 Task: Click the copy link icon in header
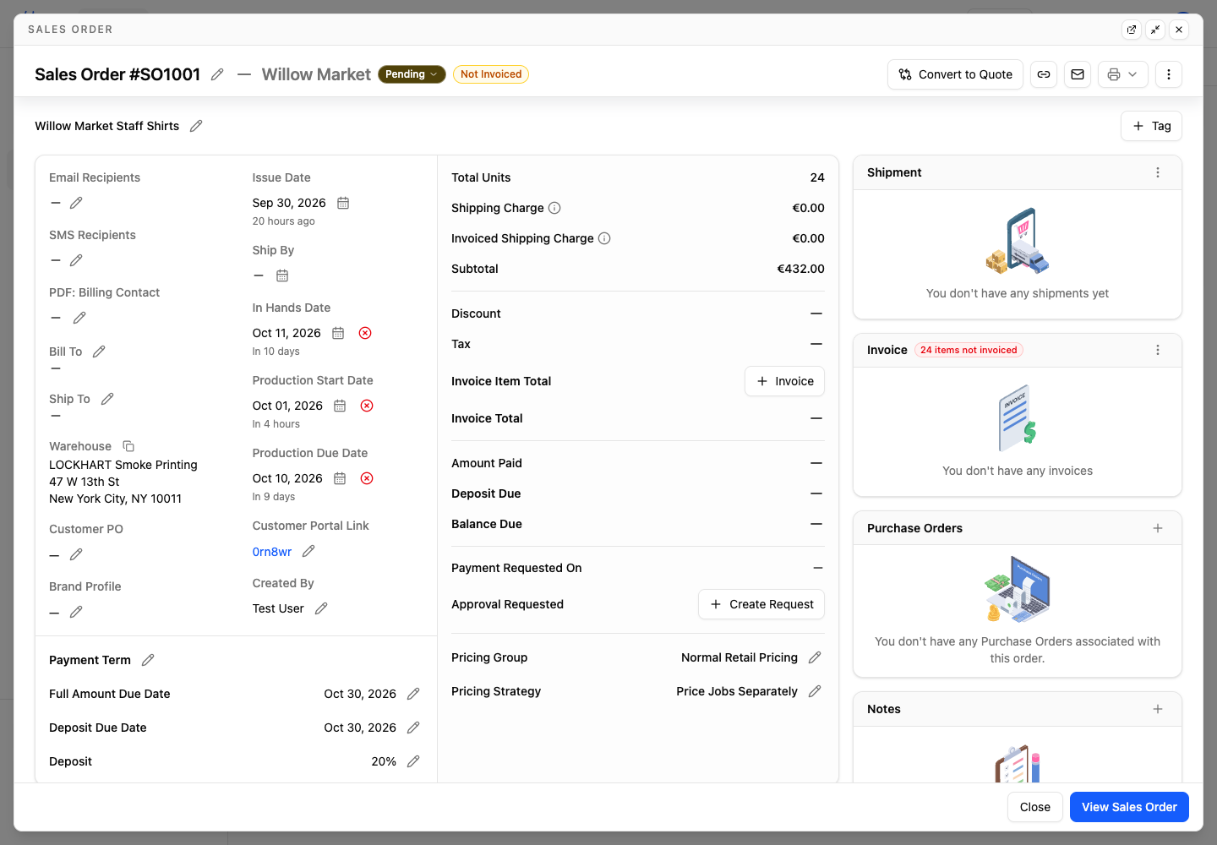1044,74
